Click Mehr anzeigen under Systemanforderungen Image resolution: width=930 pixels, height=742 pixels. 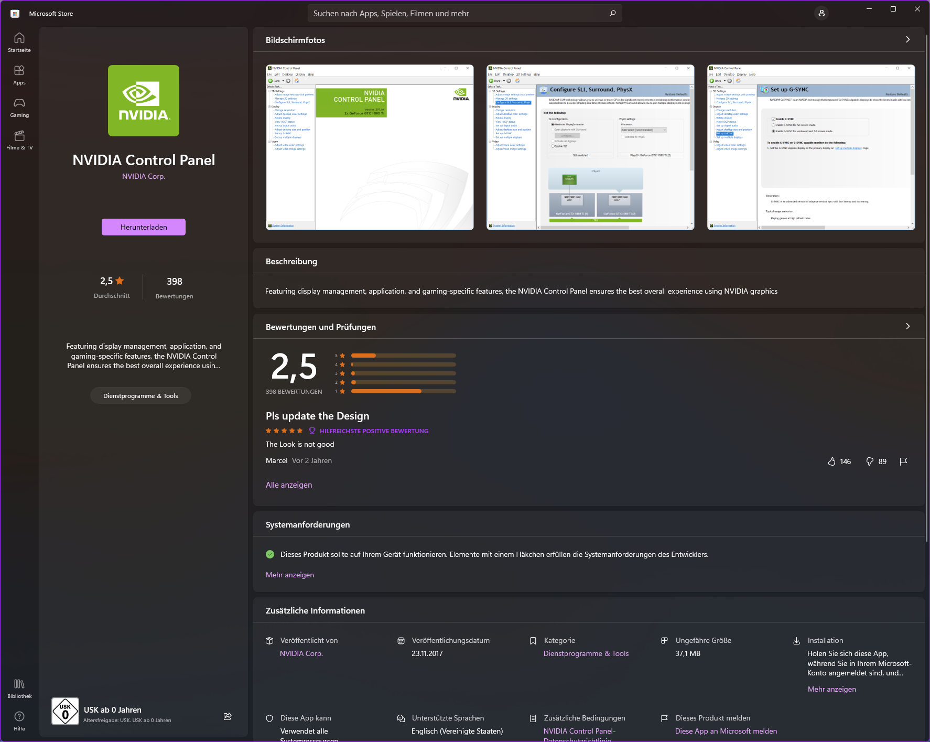[290, 575]
